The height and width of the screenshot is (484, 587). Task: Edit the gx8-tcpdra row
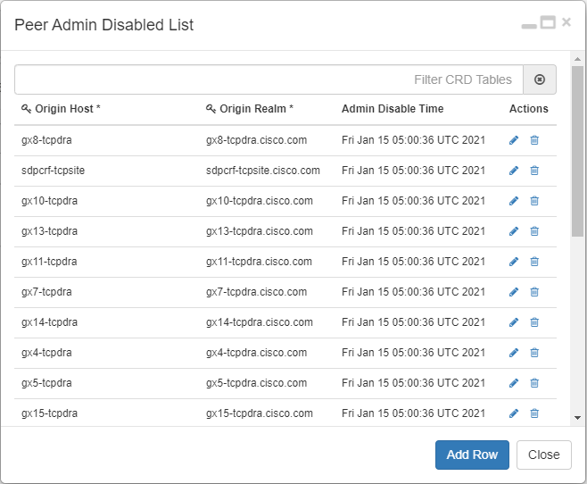[514, 140]
